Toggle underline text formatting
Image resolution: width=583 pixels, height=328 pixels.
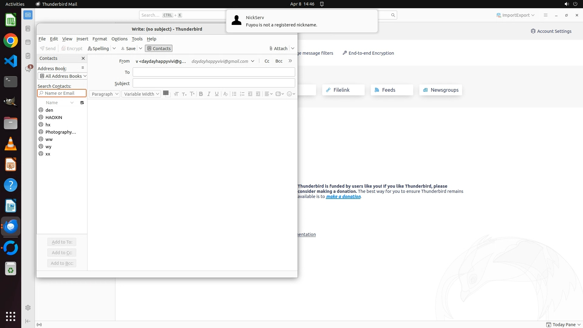(216, 94)
